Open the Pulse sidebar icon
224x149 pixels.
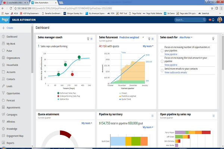pyautogui.click(x=3, y=51)
